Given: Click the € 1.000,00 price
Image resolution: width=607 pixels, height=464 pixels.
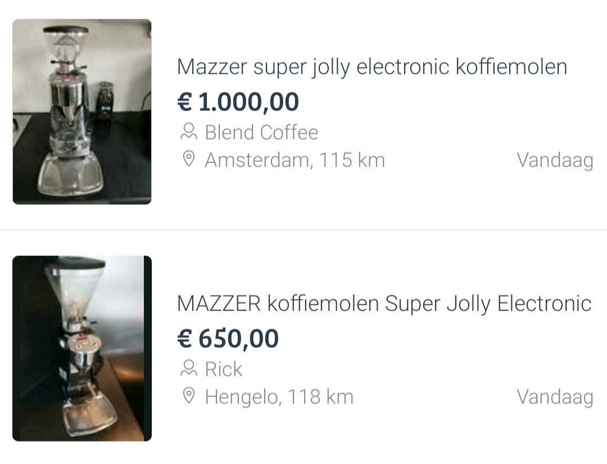Looking at the screenshot, I should [x=238, y=102].
